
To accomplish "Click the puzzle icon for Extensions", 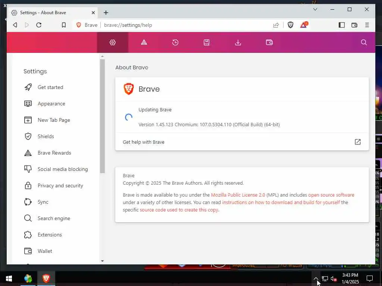I will coord(28,235).
